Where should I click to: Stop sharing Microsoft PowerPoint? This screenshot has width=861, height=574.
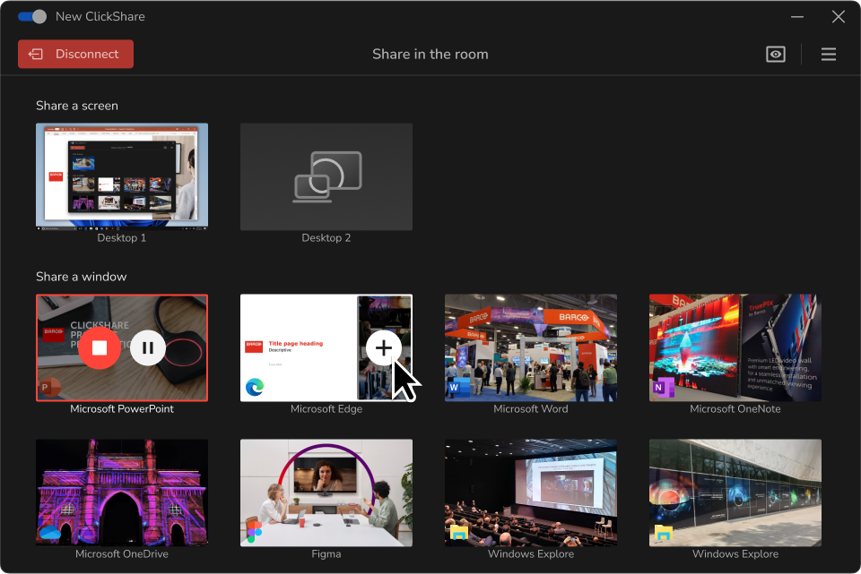point(100,347)
